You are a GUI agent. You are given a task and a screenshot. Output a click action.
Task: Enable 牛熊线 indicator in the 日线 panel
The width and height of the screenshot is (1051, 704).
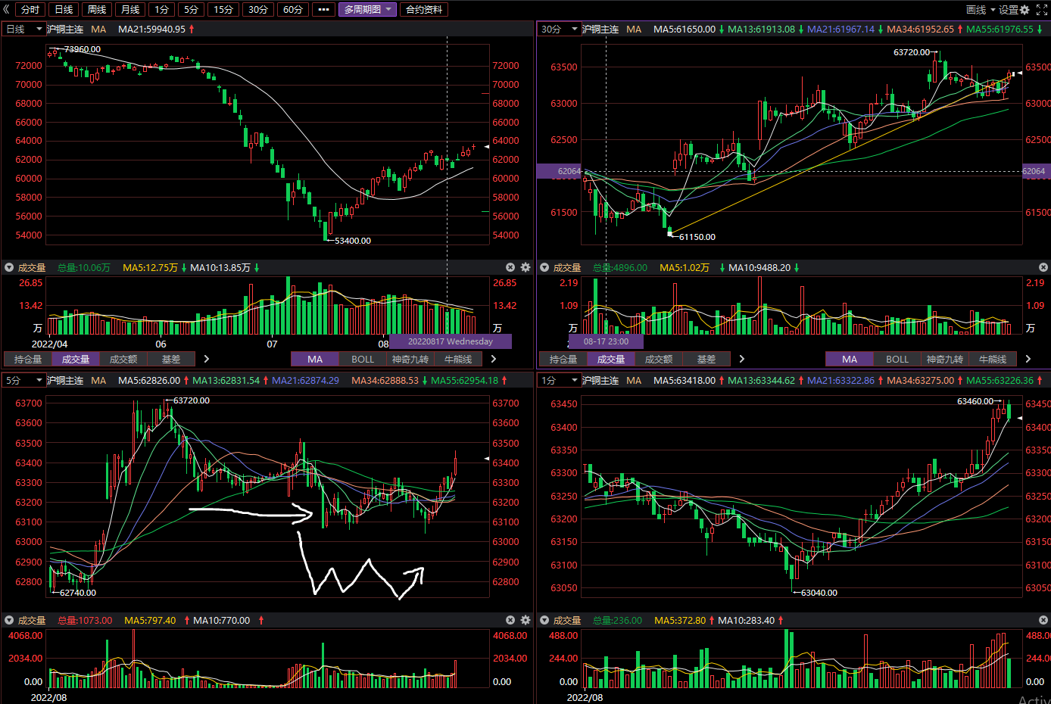coord(458,359)
